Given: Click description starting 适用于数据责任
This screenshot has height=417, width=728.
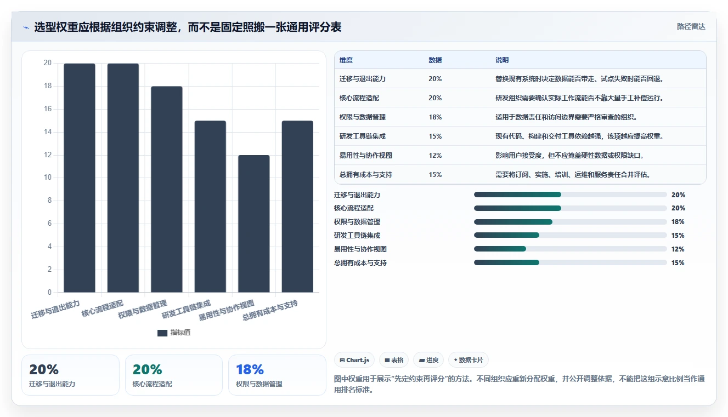Looking at the screenshot, I should point(567,117).
